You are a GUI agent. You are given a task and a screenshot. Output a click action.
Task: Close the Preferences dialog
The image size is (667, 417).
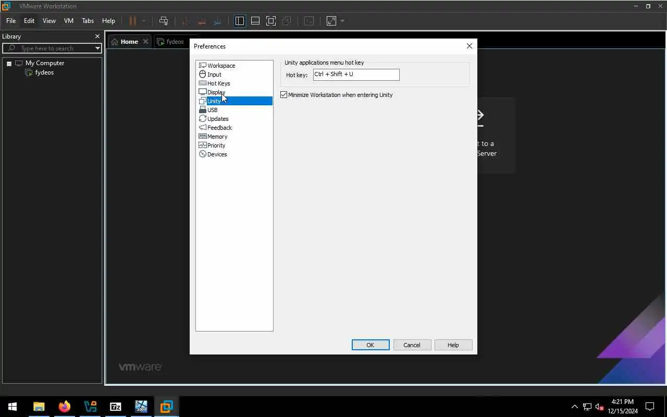tap(470, 46)
